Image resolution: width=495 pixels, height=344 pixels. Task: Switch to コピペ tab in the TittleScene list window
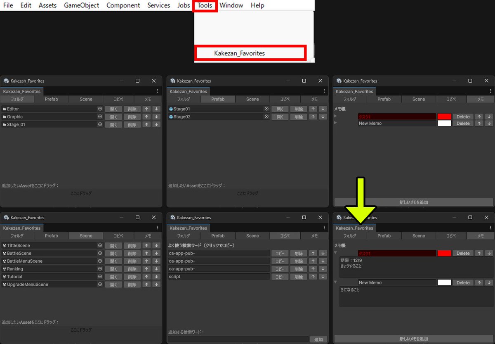click(x=118, y=236)
